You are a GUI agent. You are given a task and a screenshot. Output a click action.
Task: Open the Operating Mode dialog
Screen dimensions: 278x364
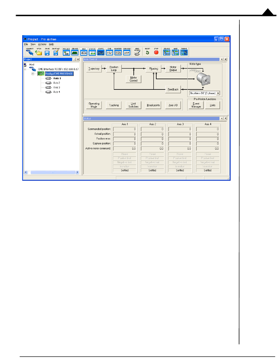[94, 105]
